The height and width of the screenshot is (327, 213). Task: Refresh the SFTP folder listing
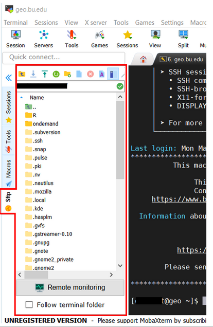56,74
